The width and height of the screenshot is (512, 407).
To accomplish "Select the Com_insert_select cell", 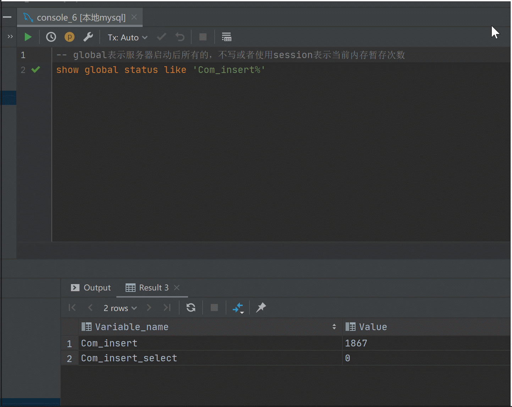I will point(210,358).
